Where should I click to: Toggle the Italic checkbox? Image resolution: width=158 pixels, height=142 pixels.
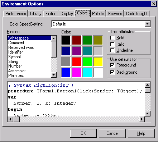point(112,44)
